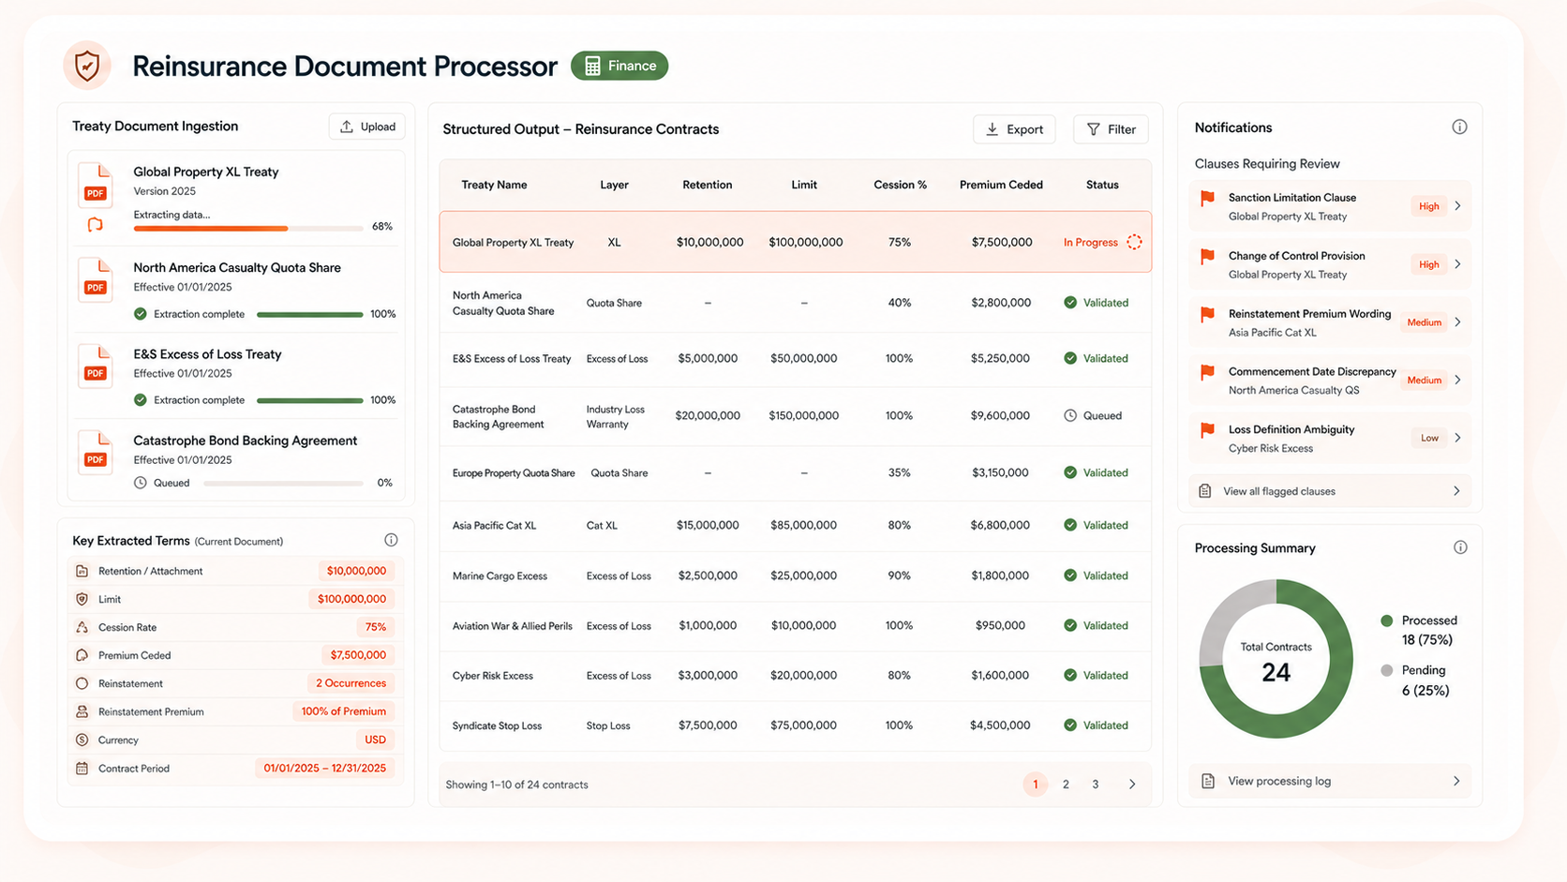Click the extracting data refresh icon
1567x882 pixels.
[95, 225]
